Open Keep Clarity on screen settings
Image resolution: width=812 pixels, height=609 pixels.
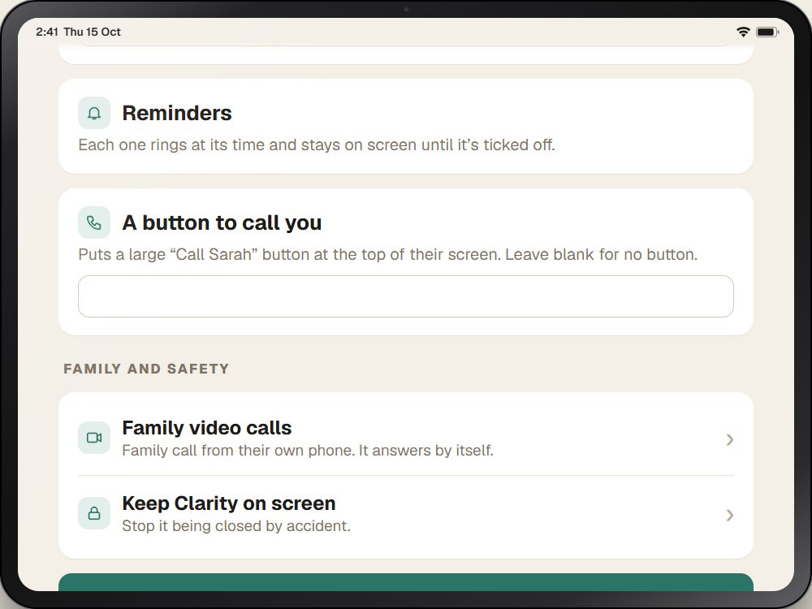point(406,514)
